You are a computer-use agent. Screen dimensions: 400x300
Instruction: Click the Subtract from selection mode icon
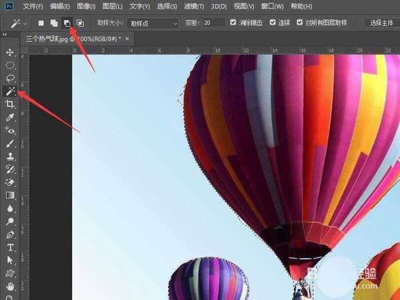click(67, 23)
